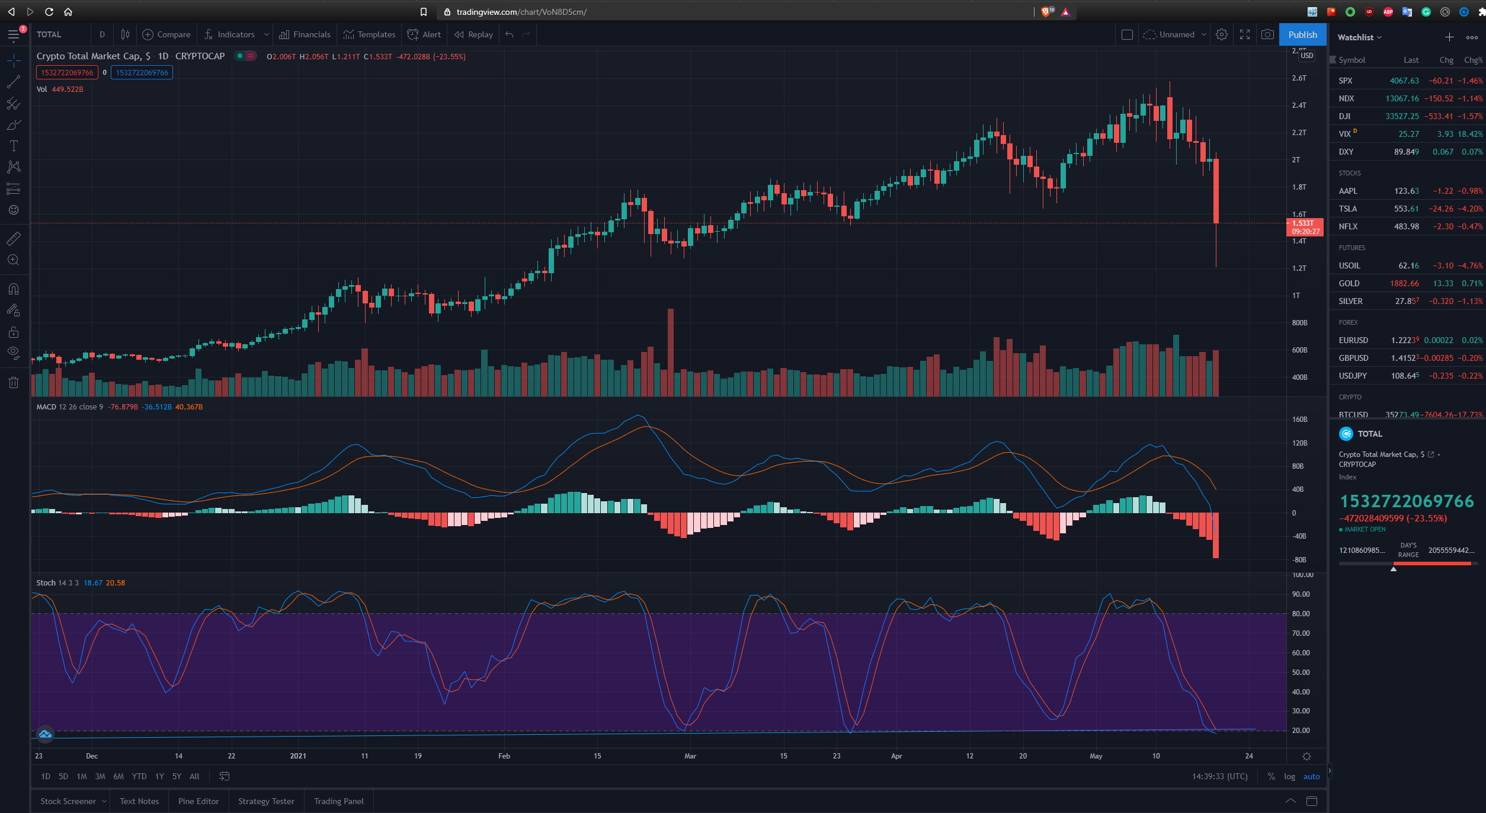Take a chart snapshot with camera
The image size is (1486, 813).
tap(1267, 34)
